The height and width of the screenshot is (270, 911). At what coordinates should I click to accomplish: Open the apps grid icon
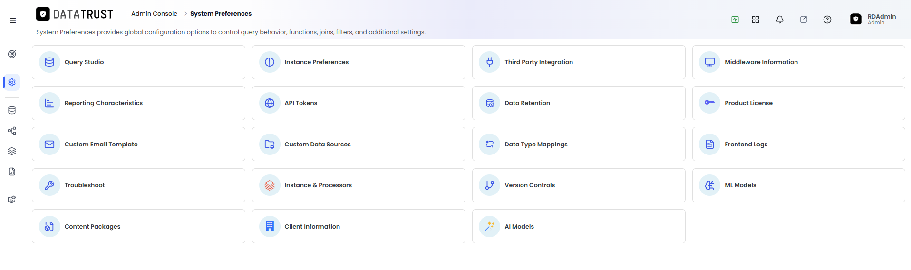(x=756, y=19)
